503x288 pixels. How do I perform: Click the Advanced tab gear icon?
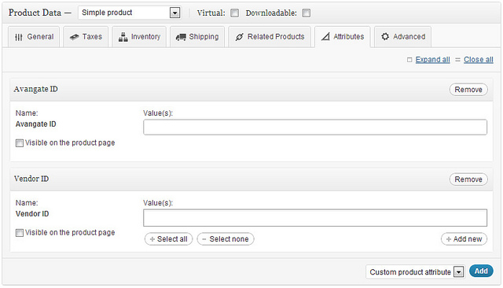tap(385, 37)
